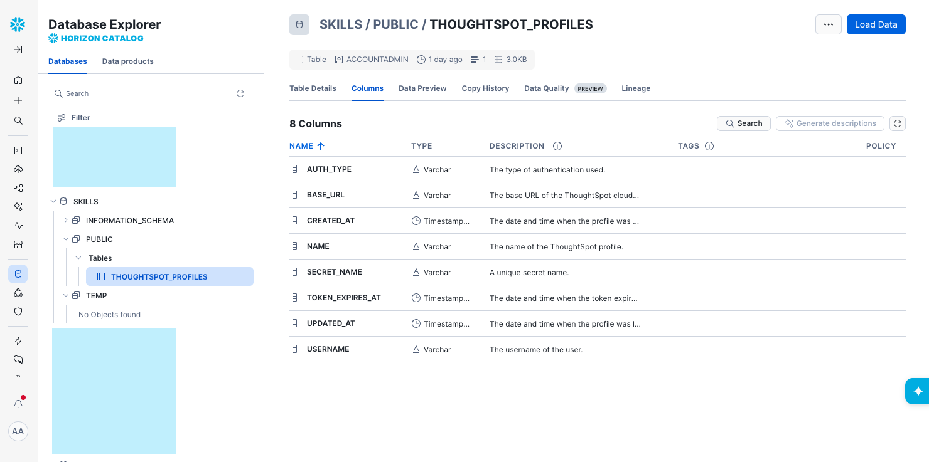
Task: Sort by NAME column header
Action: [307, 146]
